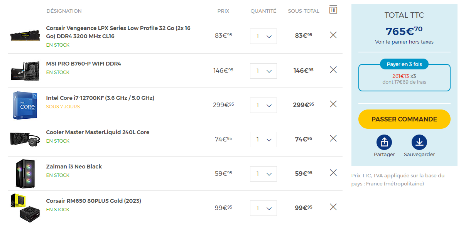Open the MSI PRO B760-P WIFI DDR4 product link
Image resolution: width=466 pixels, height=229 pixels.
(84, 64)
